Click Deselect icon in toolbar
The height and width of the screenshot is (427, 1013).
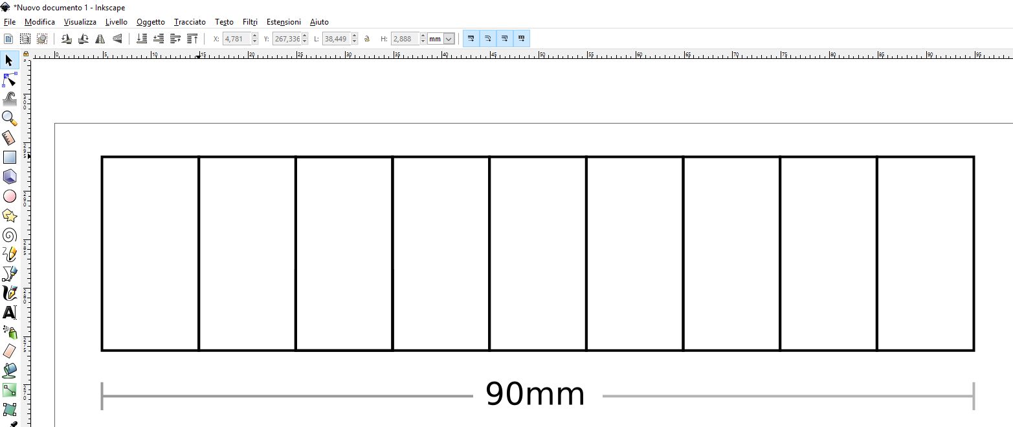point(42,39)
